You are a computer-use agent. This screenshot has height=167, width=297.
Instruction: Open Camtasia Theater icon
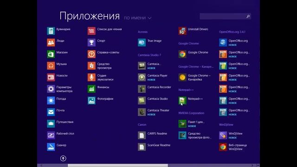tap(142, 112)
